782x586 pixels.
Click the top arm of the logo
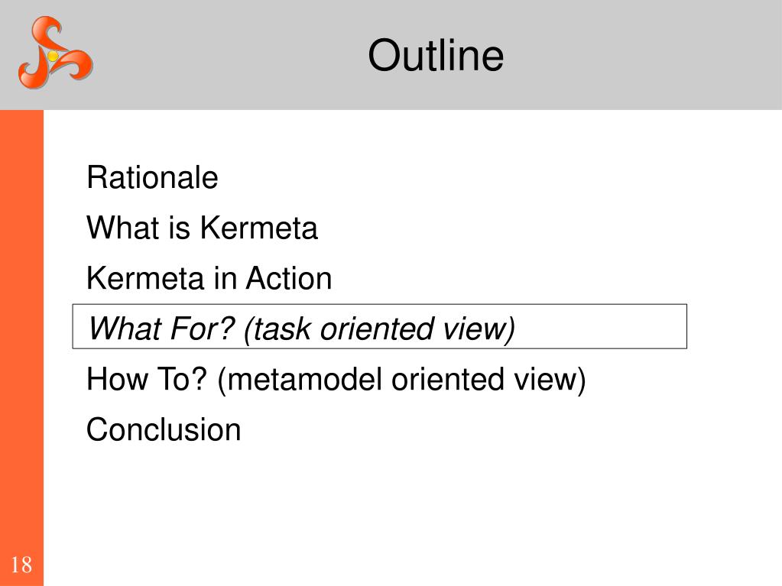coord(47,31)
